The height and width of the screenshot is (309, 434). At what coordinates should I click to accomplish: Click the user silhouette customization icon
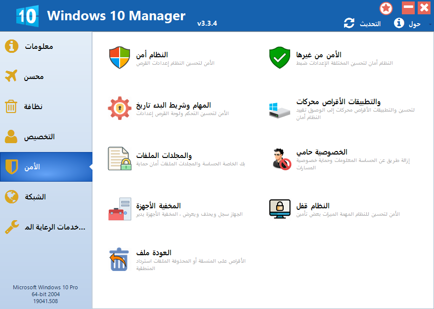coord(11,137)
